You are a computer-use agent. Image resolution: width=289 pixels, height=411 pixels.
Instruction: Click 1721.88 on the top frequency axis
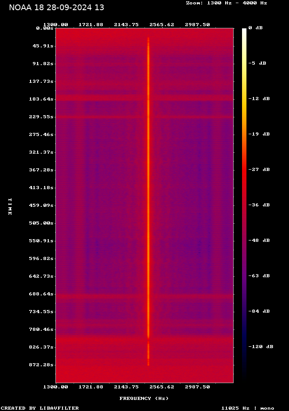pos(91,24)
